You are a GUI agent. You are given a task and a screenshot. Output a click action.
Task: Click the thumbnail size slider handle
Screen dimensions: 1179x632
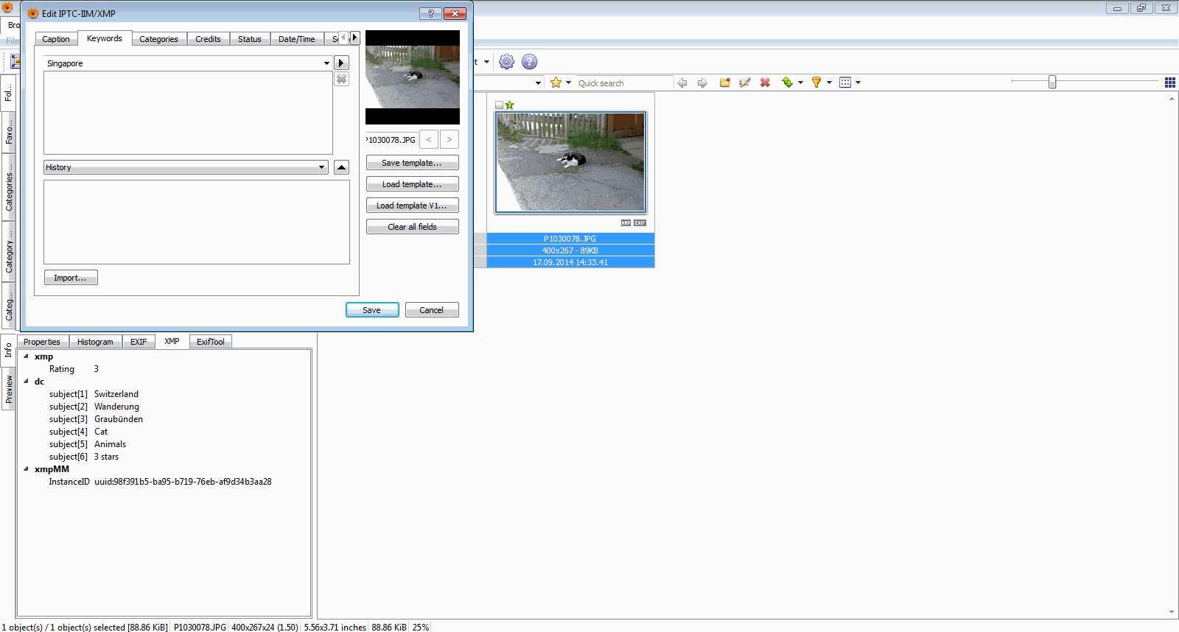point(1052,82)
